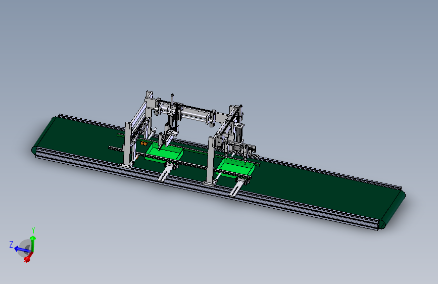Select the dark green conveyor belt surface

307,184
